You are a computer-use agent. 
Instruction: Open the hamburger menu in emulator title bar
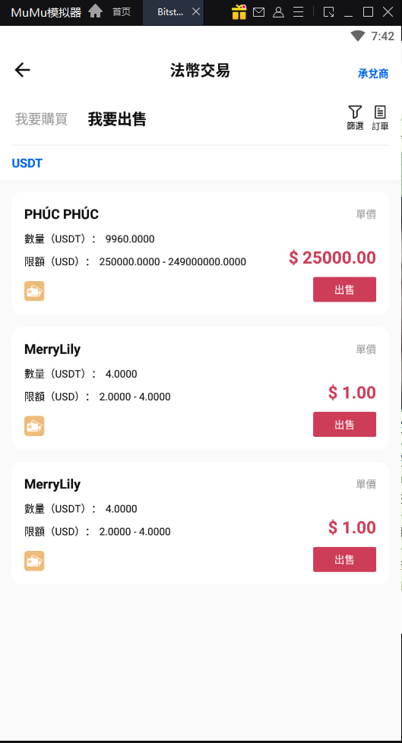[298, 12]
